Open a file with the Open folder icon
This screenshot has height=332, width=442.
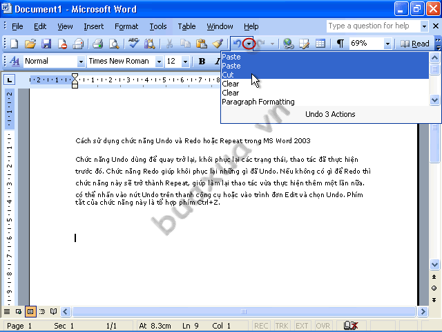point(30,44)
